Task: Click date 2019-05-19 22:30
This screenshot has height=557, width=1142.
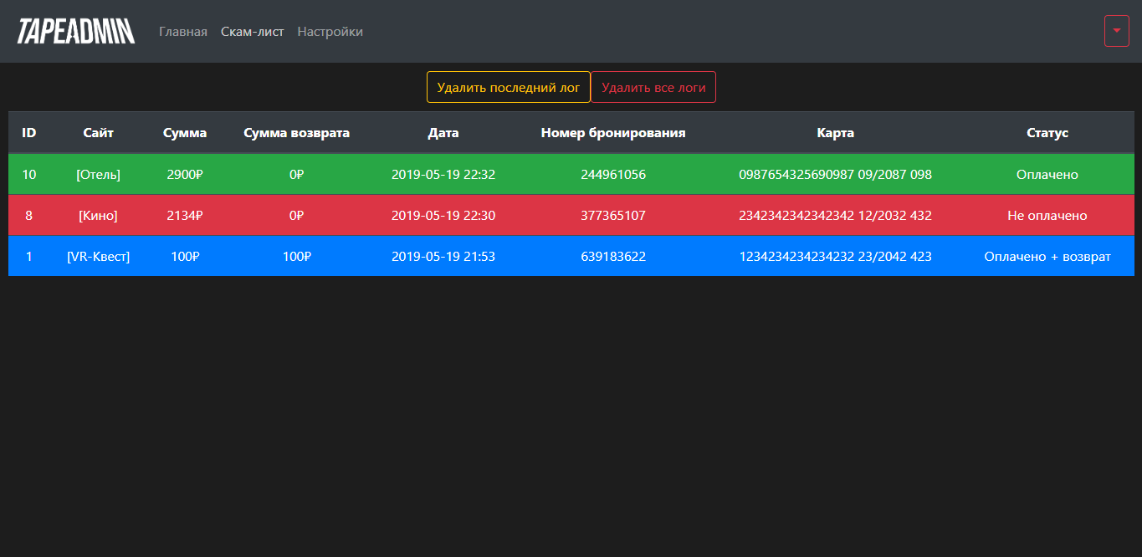Action: pos(443,216)
